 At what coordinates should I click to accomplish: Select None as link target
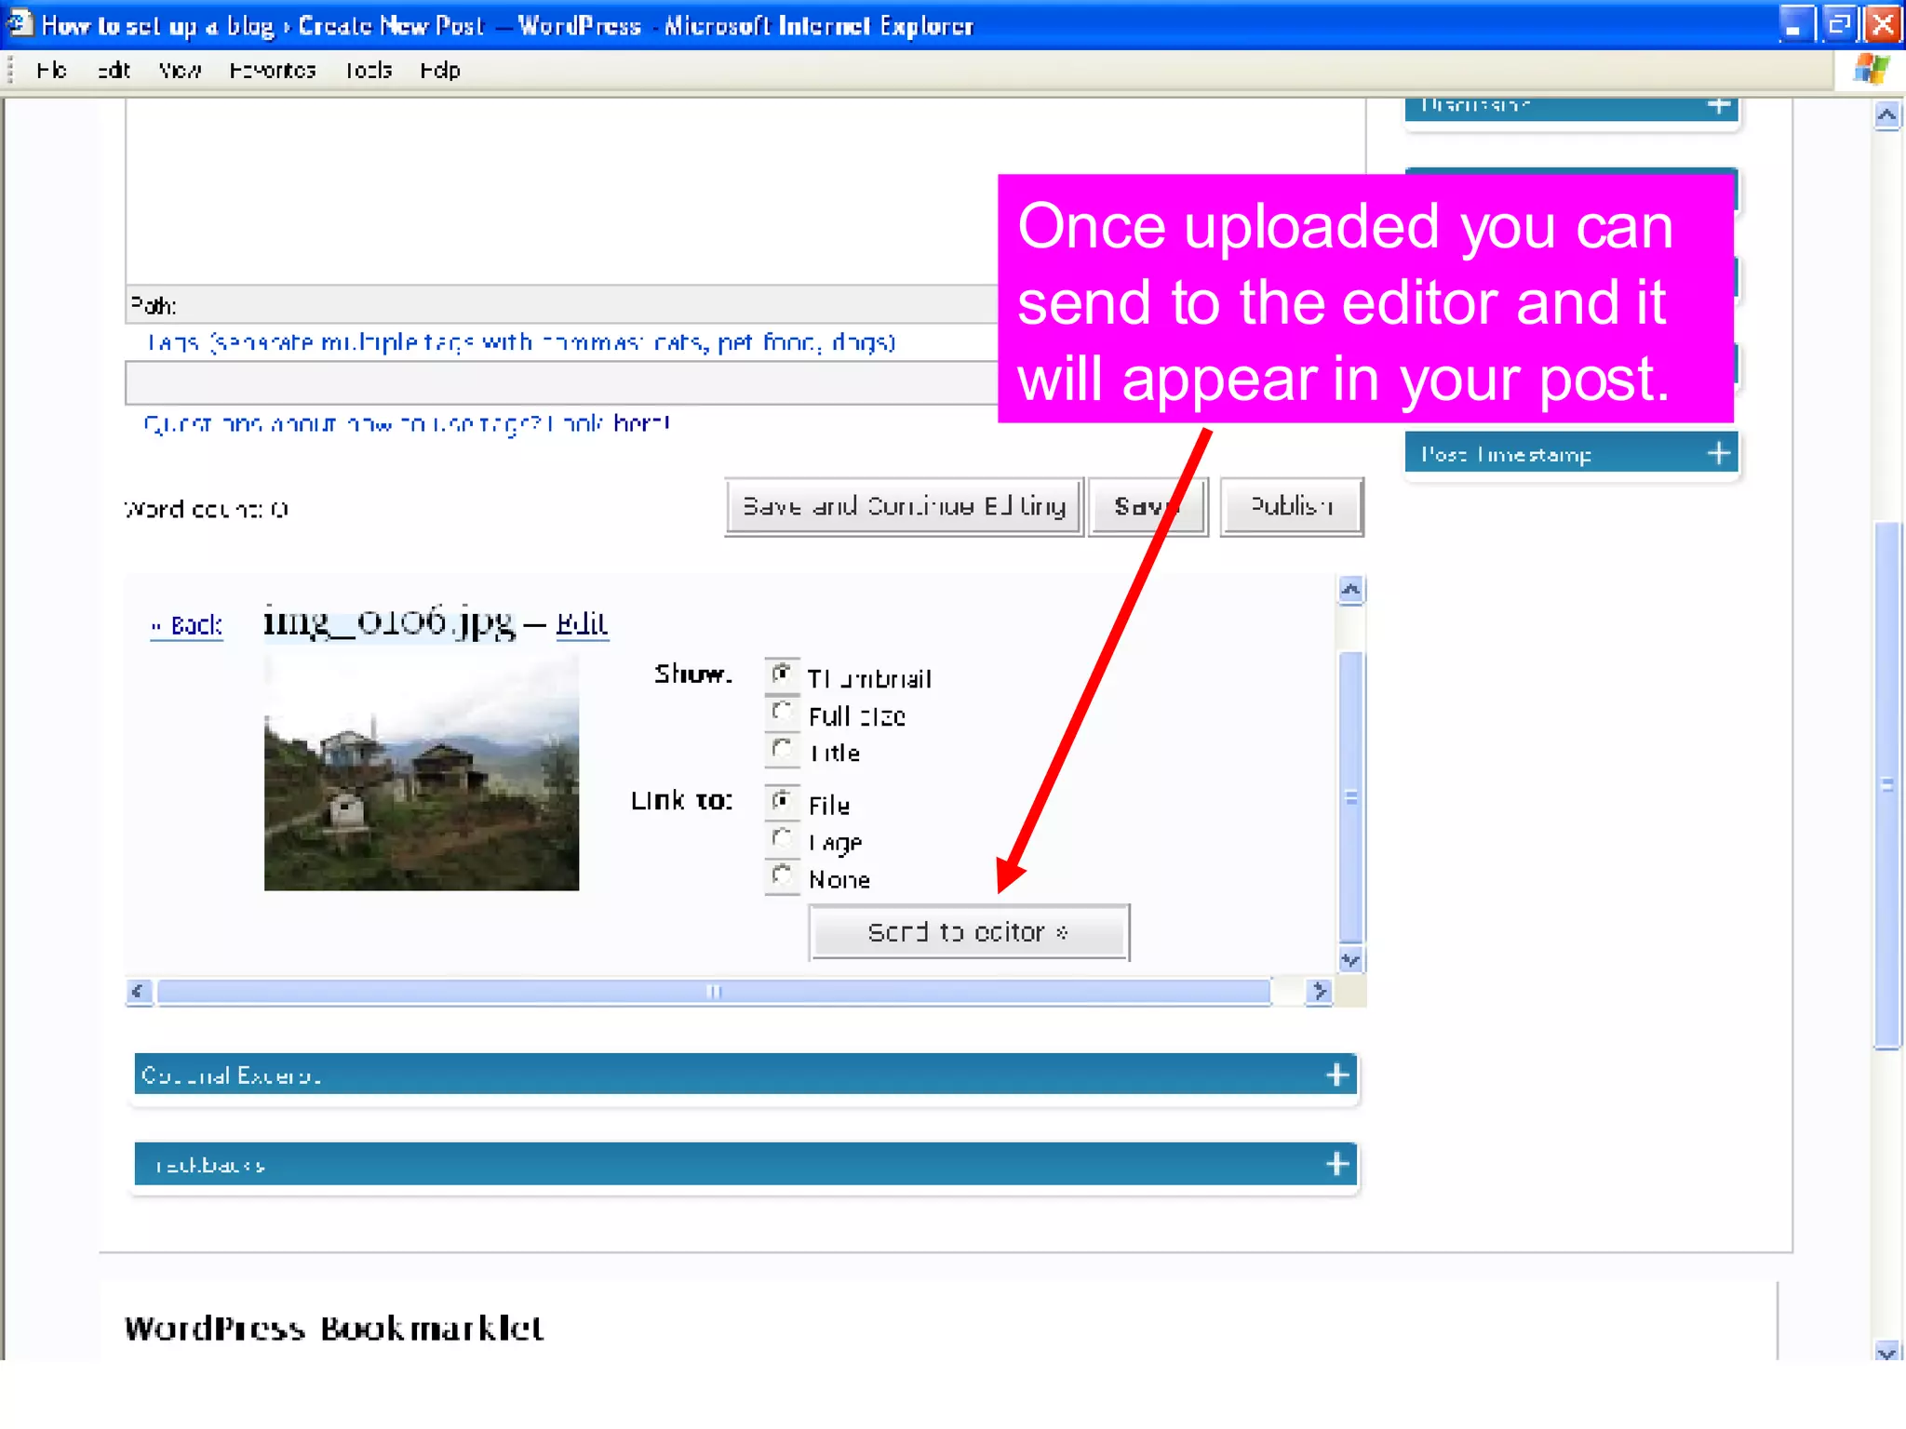click(x=782, y=876)
